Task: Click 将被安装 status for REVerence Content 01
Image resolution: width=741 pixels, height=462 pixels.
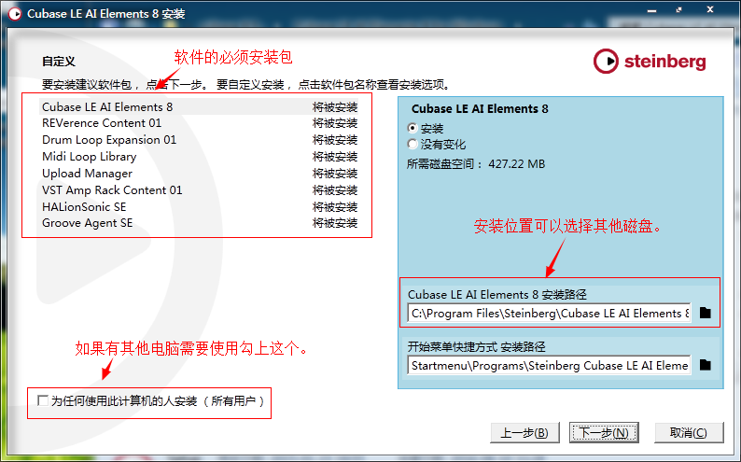Action: (335, 123)
